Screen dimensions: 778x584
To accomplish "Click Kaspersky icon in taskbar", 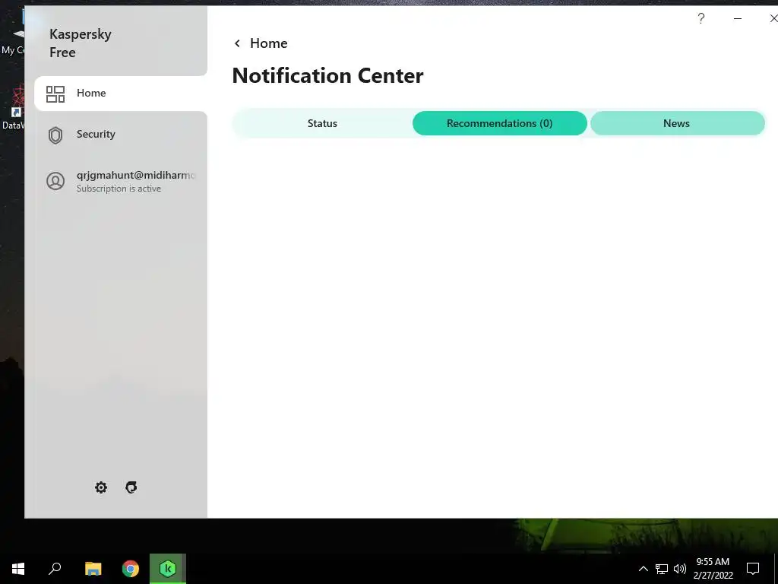I will (x=168, y=569).
